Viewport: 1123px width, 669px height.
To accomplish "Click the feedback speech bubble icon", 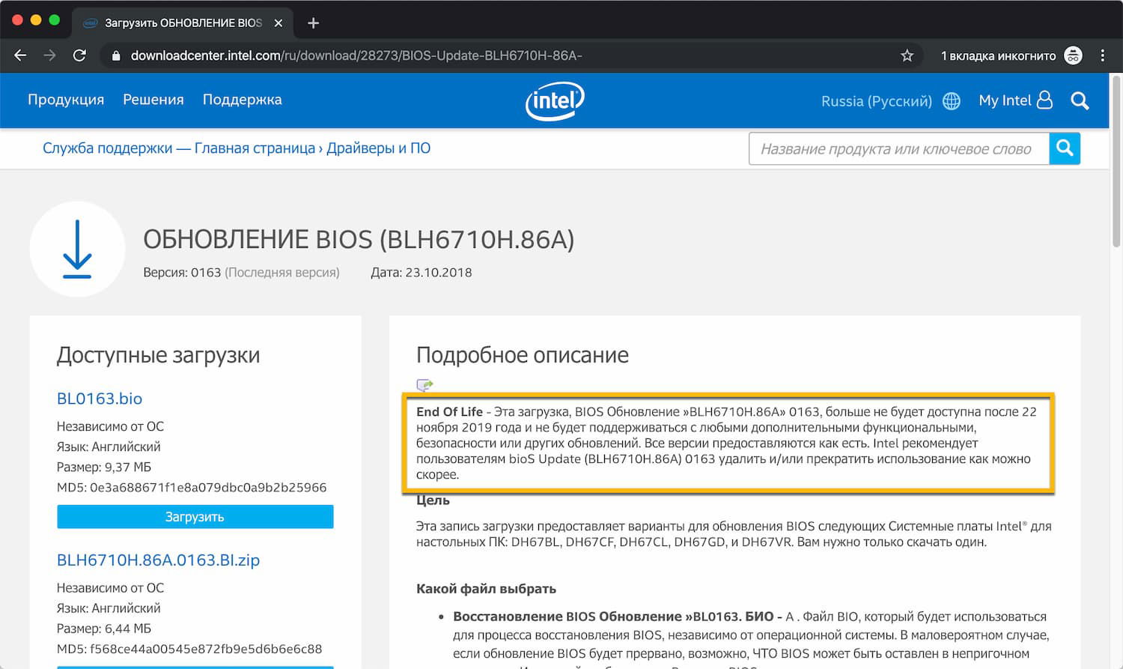I will click(426, 385).
